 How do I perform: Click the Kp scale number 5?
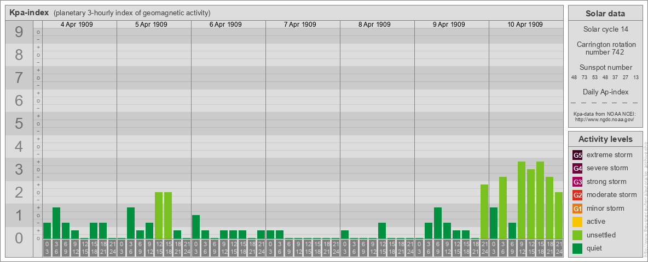19,123
